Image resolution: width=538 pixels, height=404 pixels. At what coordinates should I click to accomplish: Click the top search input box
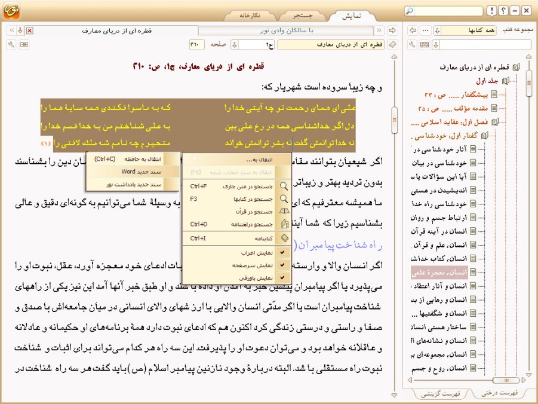pos(449,11)
